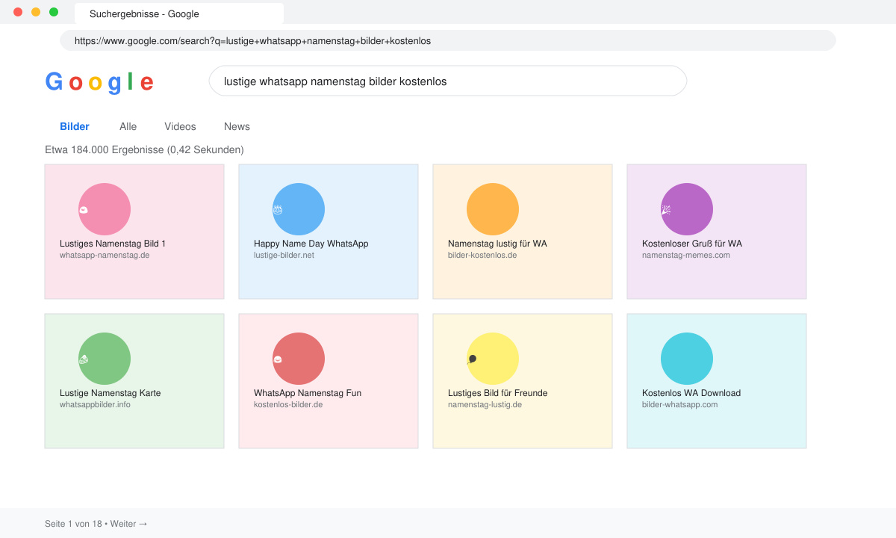Open title Kostenloser Gruß für WA
Screen dimensions: 896x538
click(692, 244)
